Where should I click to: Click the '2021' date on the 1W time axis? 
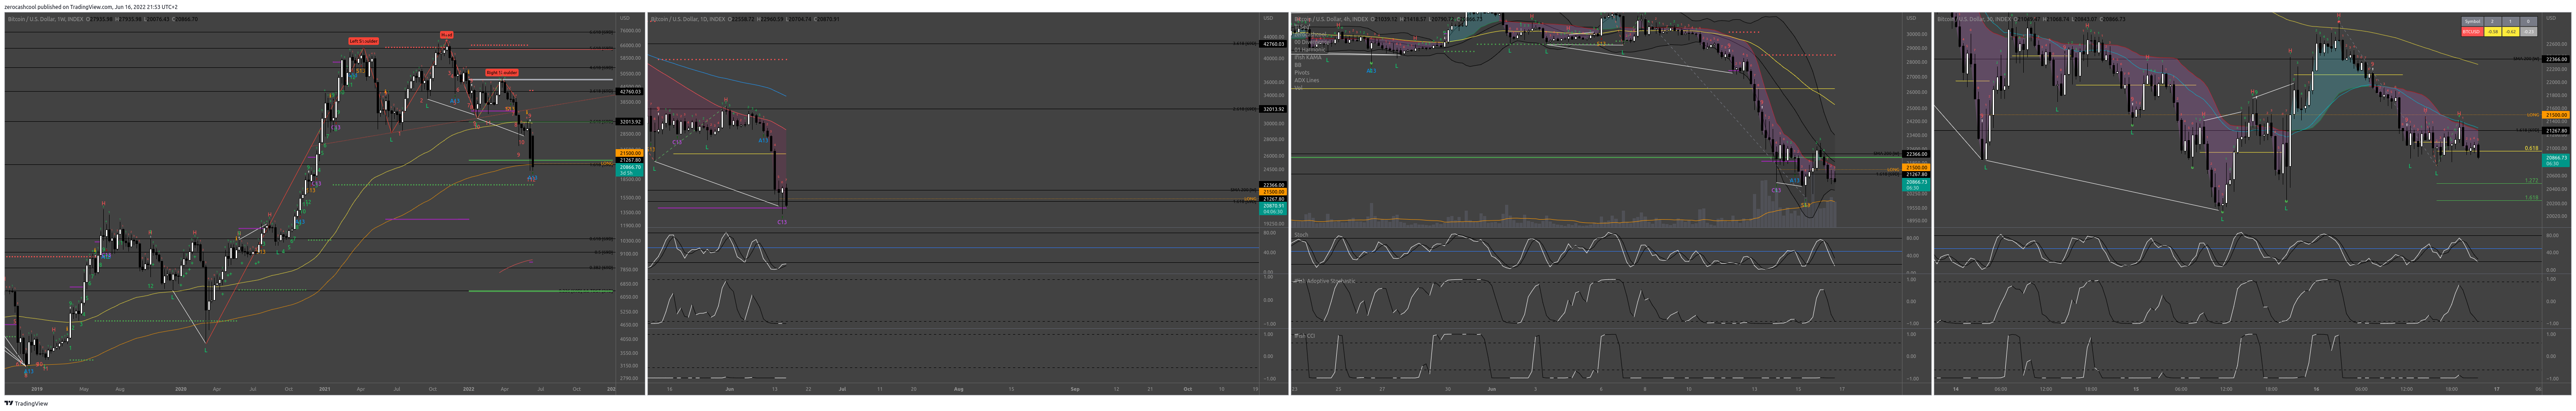(x=325, y=389)
